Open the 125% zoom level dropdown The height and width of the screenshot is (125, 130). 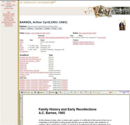pyautogui.click(x=79, y=93)
